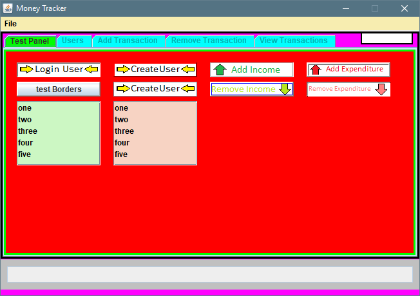The width and height of the screenshot is (420, 296).
Task: Open the View Transactions tab
Action: [x=294, y=41]
